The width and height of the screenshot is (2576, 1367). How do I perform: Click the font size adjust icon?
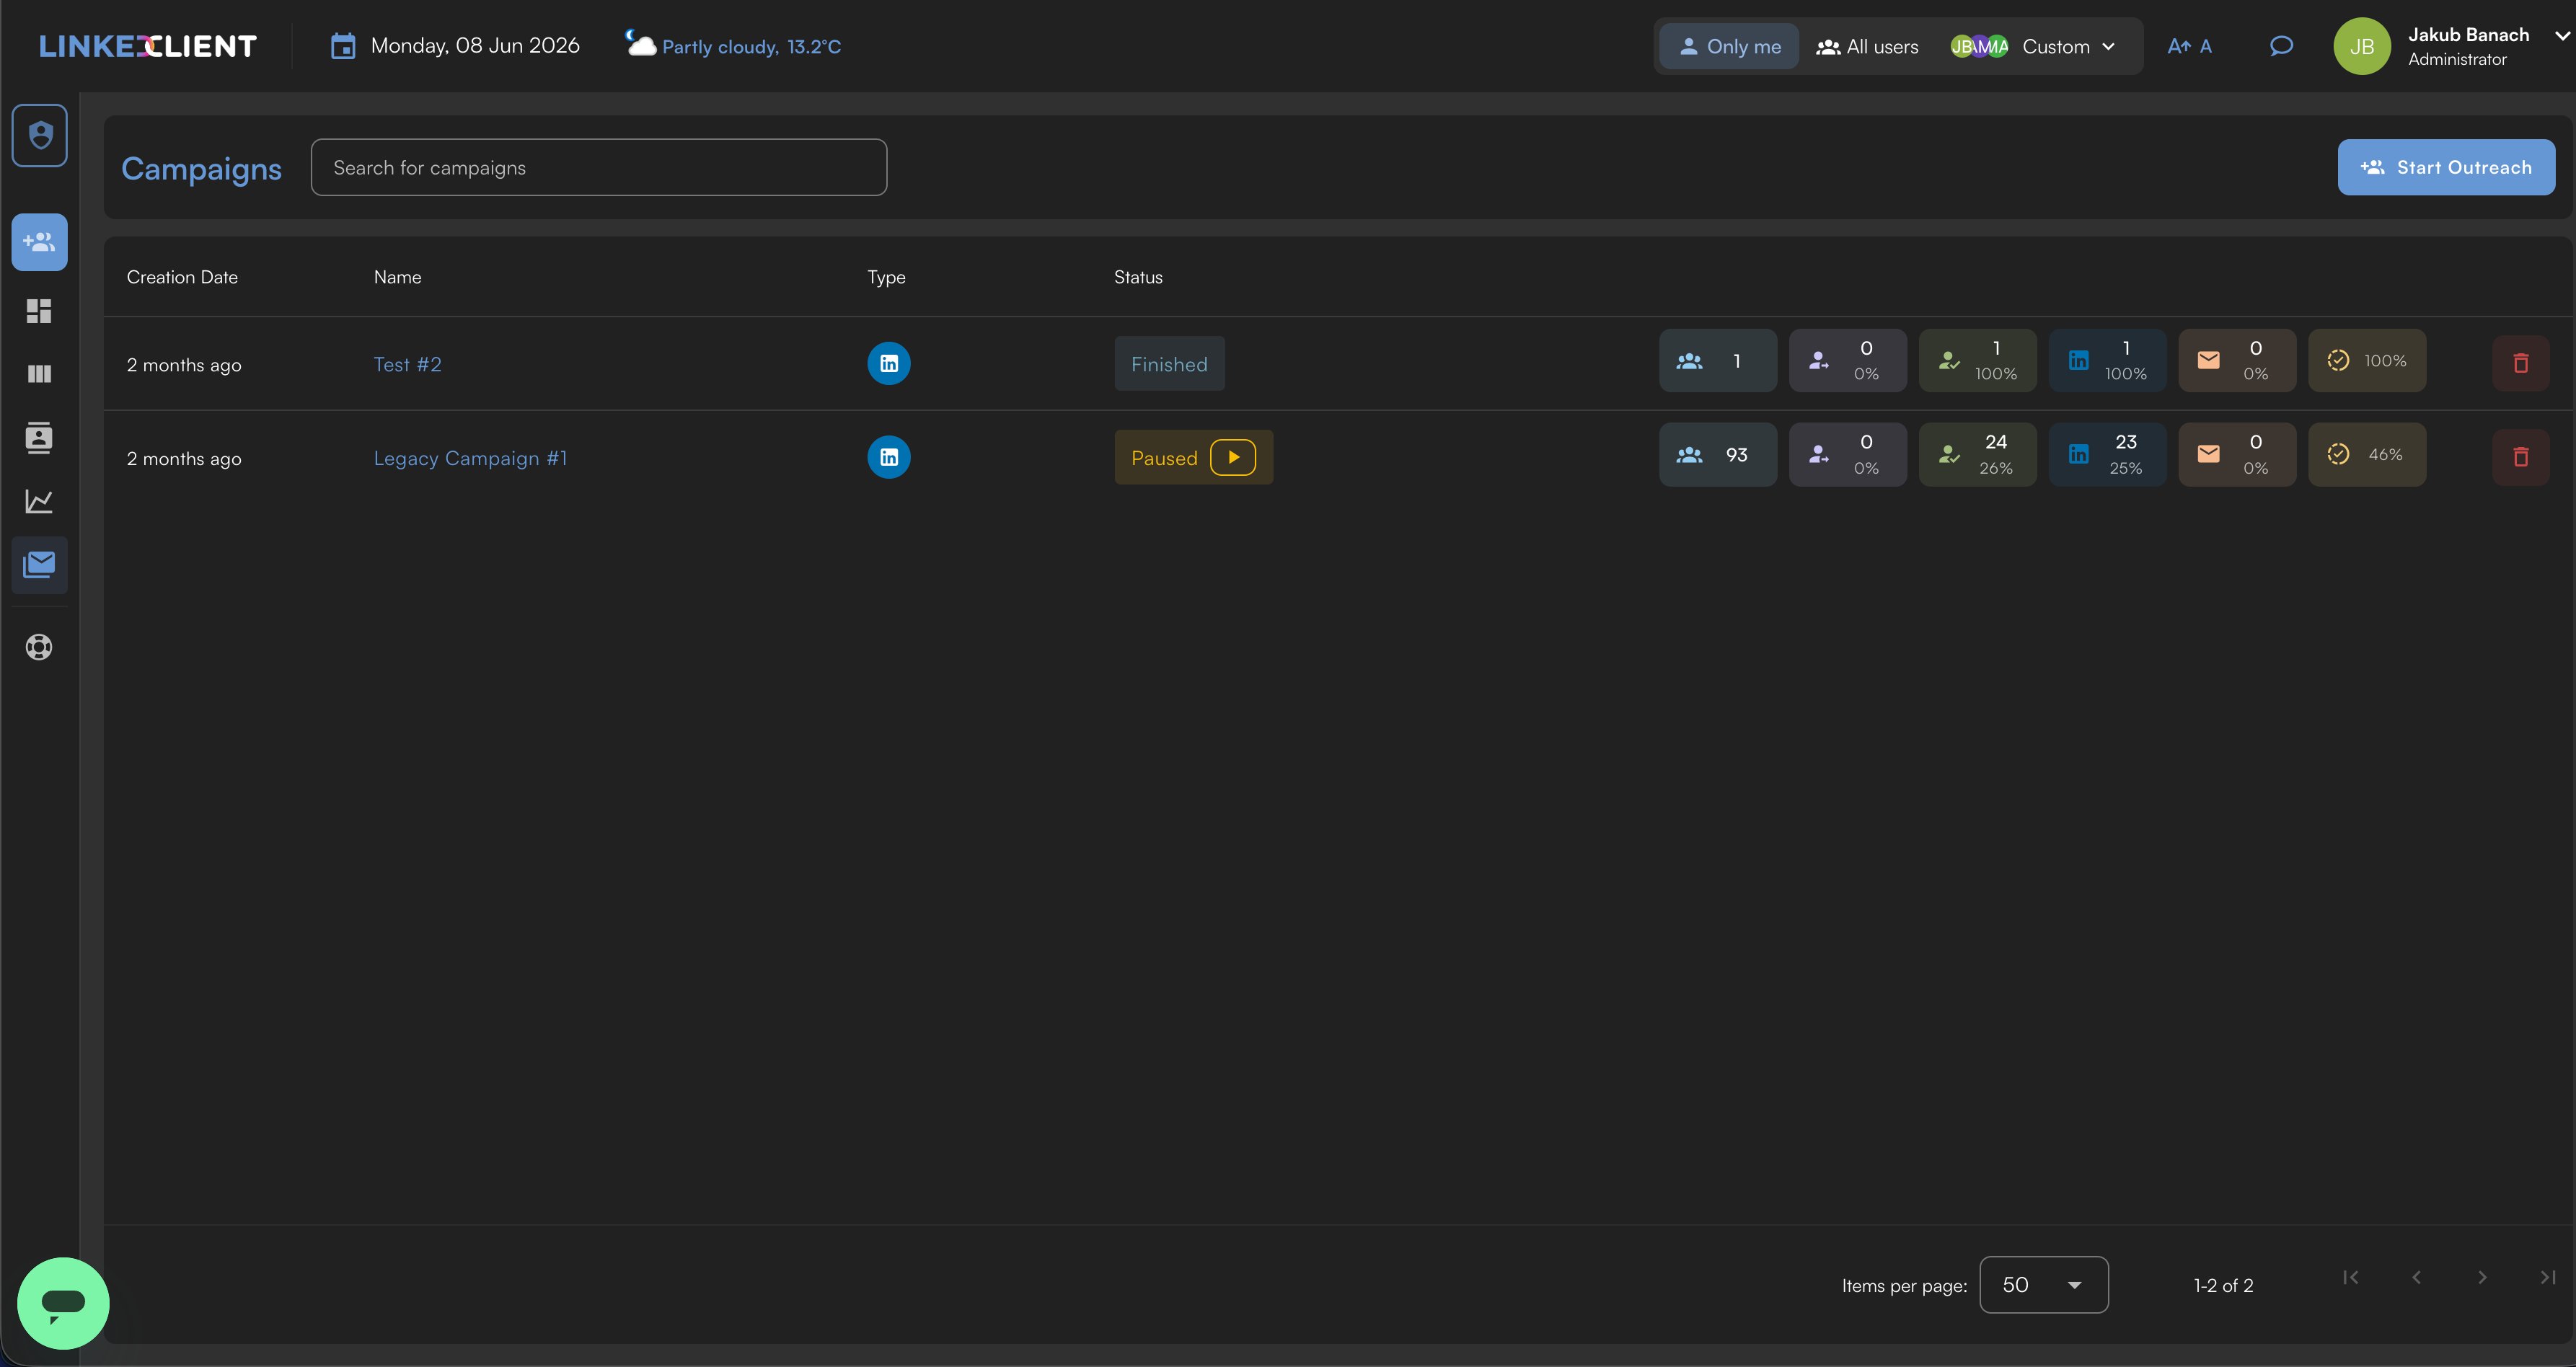click(2189, 46)
